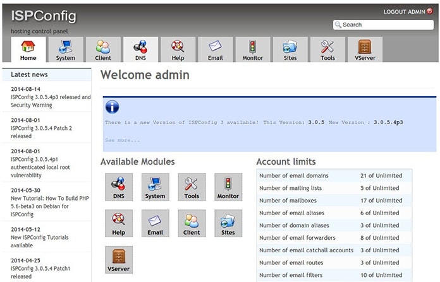Viewport: 440px width, 282px height.
Task: Go to the Sites tab in top navigation
Action: [290, 50]
